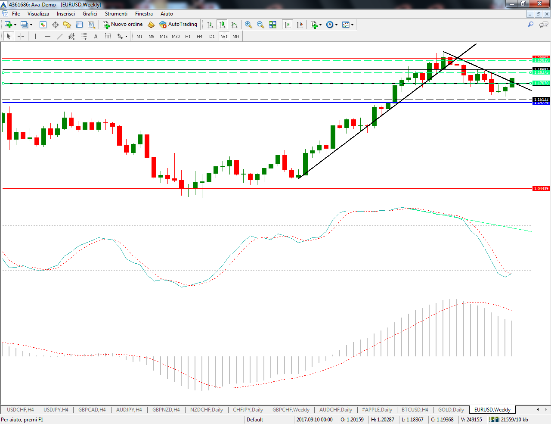
Task: Expand the Profiles dropdown arrow
Action: (x=31, y=25)
